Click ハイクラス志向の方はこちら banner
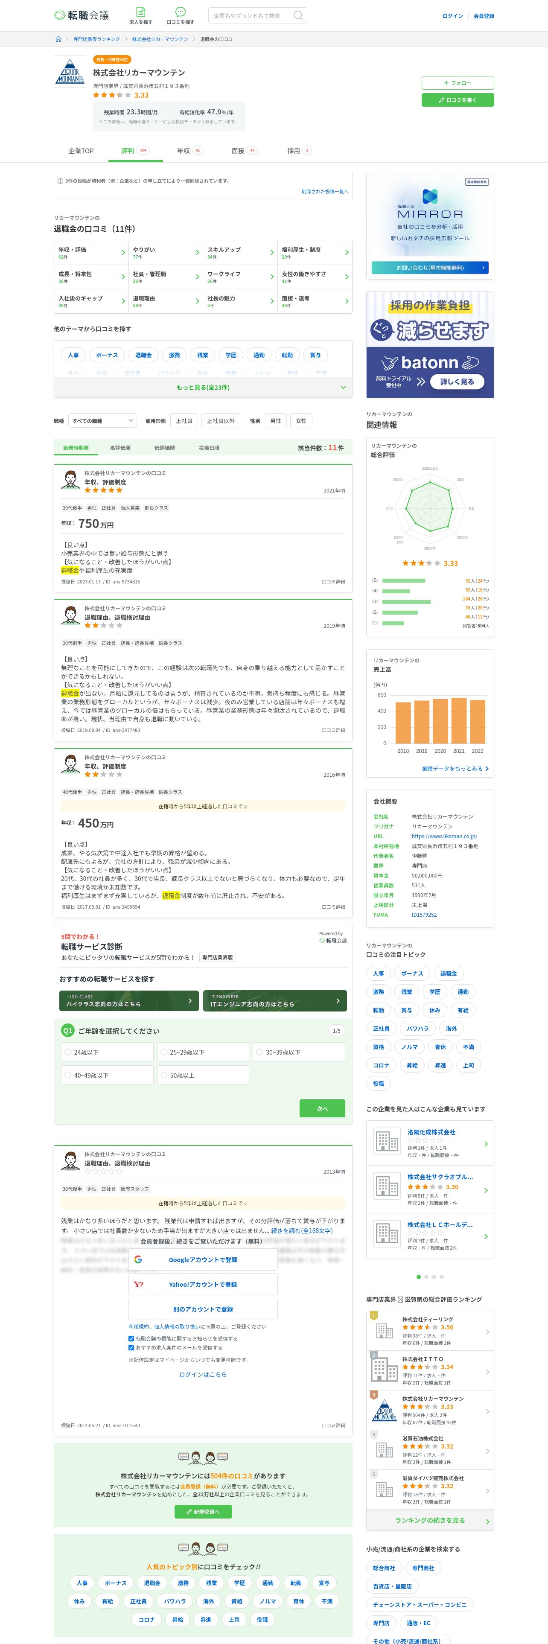 [129, 1001]
